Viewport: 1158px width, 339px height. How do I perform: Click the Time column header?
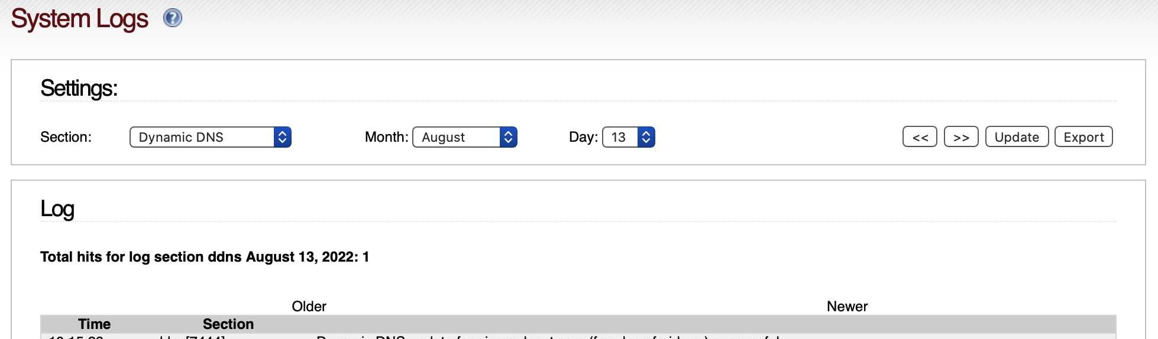[95, 324]
